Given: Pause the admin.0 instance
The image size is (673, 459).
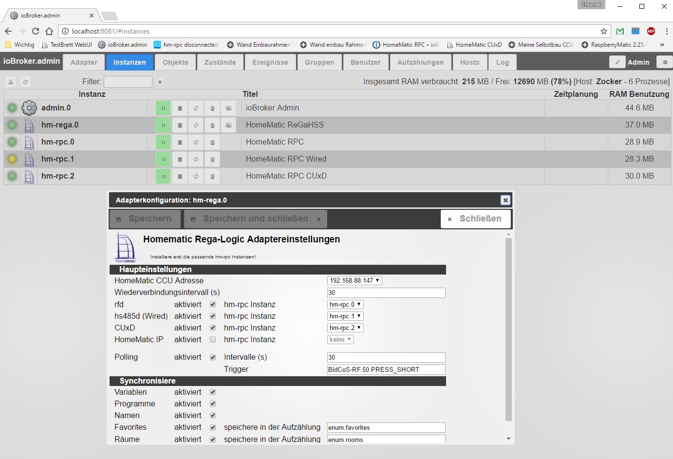Looking at the screenshot, I should 163,108.
